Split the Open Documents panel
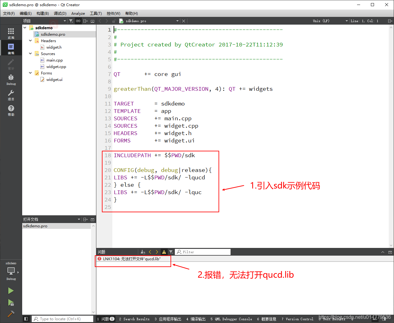394x323 pixels. 86,219
